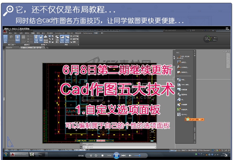
Task: Open the AutoCAD application menu button
Action: click(5, 31)
